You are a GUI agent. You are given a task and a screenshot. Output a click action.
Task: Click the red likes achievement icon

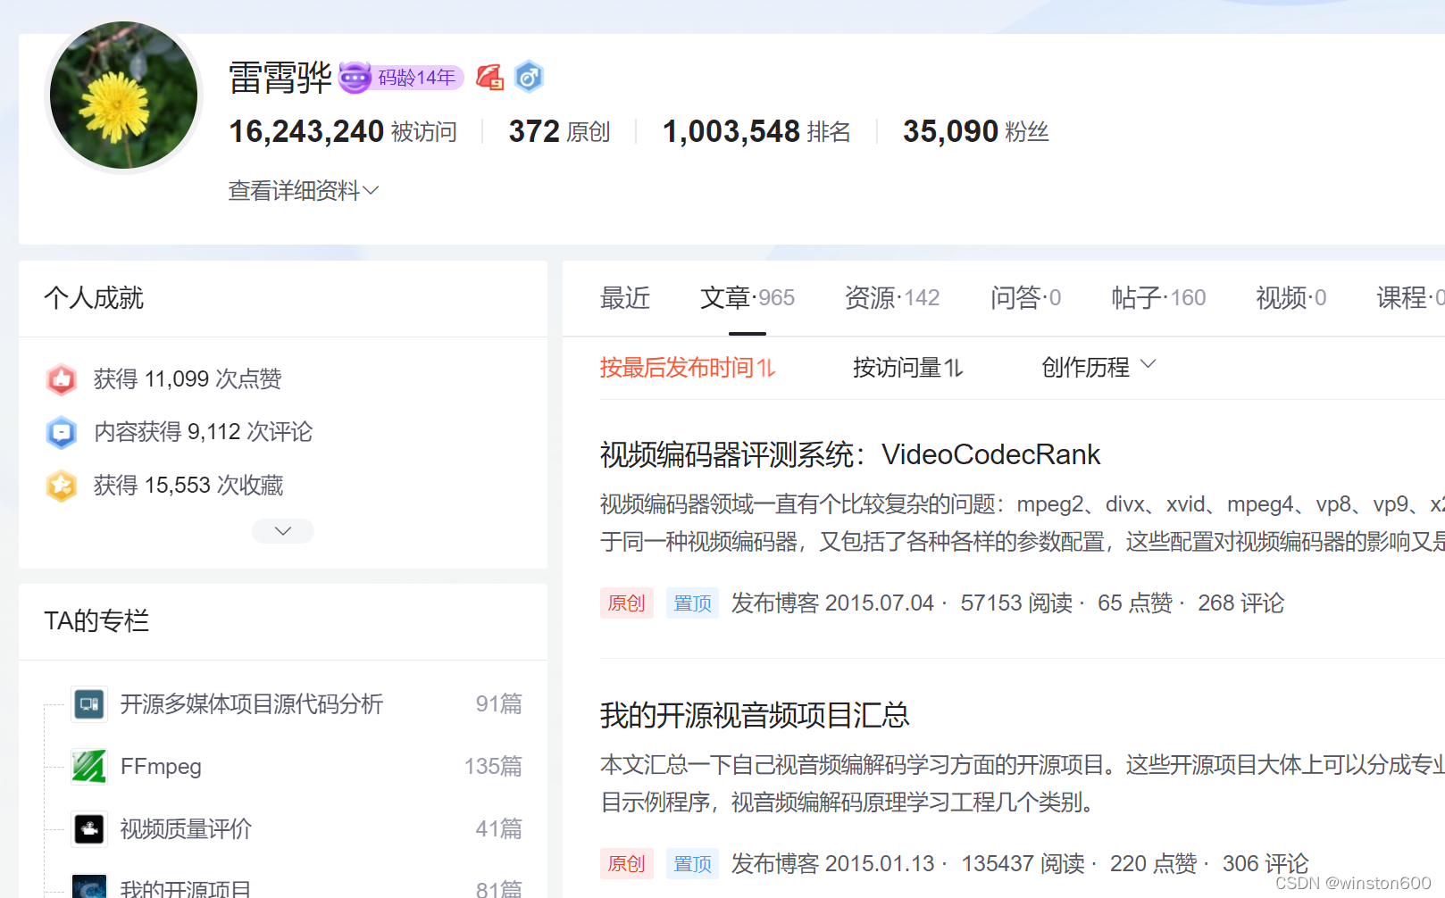(62, 379)
